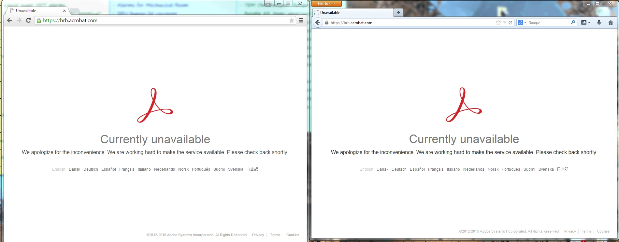Screen dimensions: 619x242
Task: Open Privacy link in the Firefox footer
Action: pos(570,231)
